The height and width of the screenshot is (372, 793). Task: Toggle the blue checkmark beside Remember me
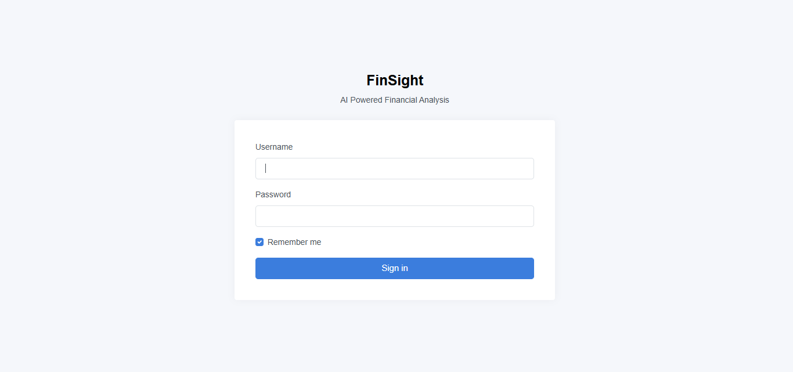tap(259, 242)
